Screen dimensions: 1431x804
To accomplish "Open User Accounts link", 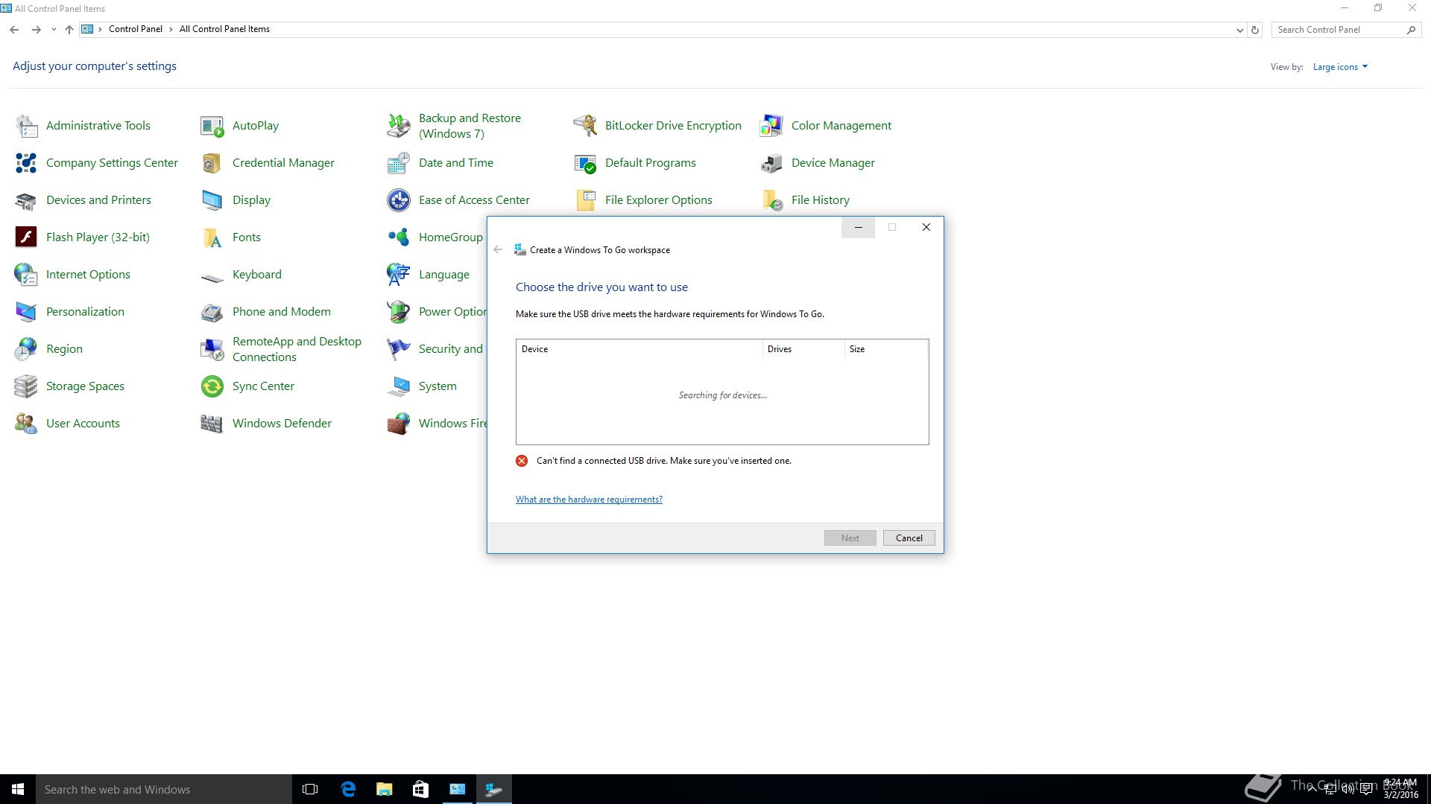I will [83, 424].
